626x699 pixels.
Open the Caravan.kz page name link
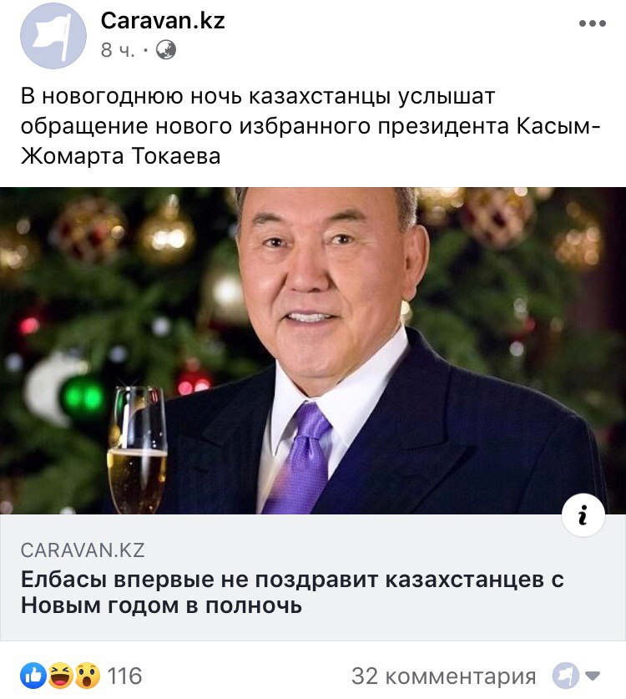163,21
